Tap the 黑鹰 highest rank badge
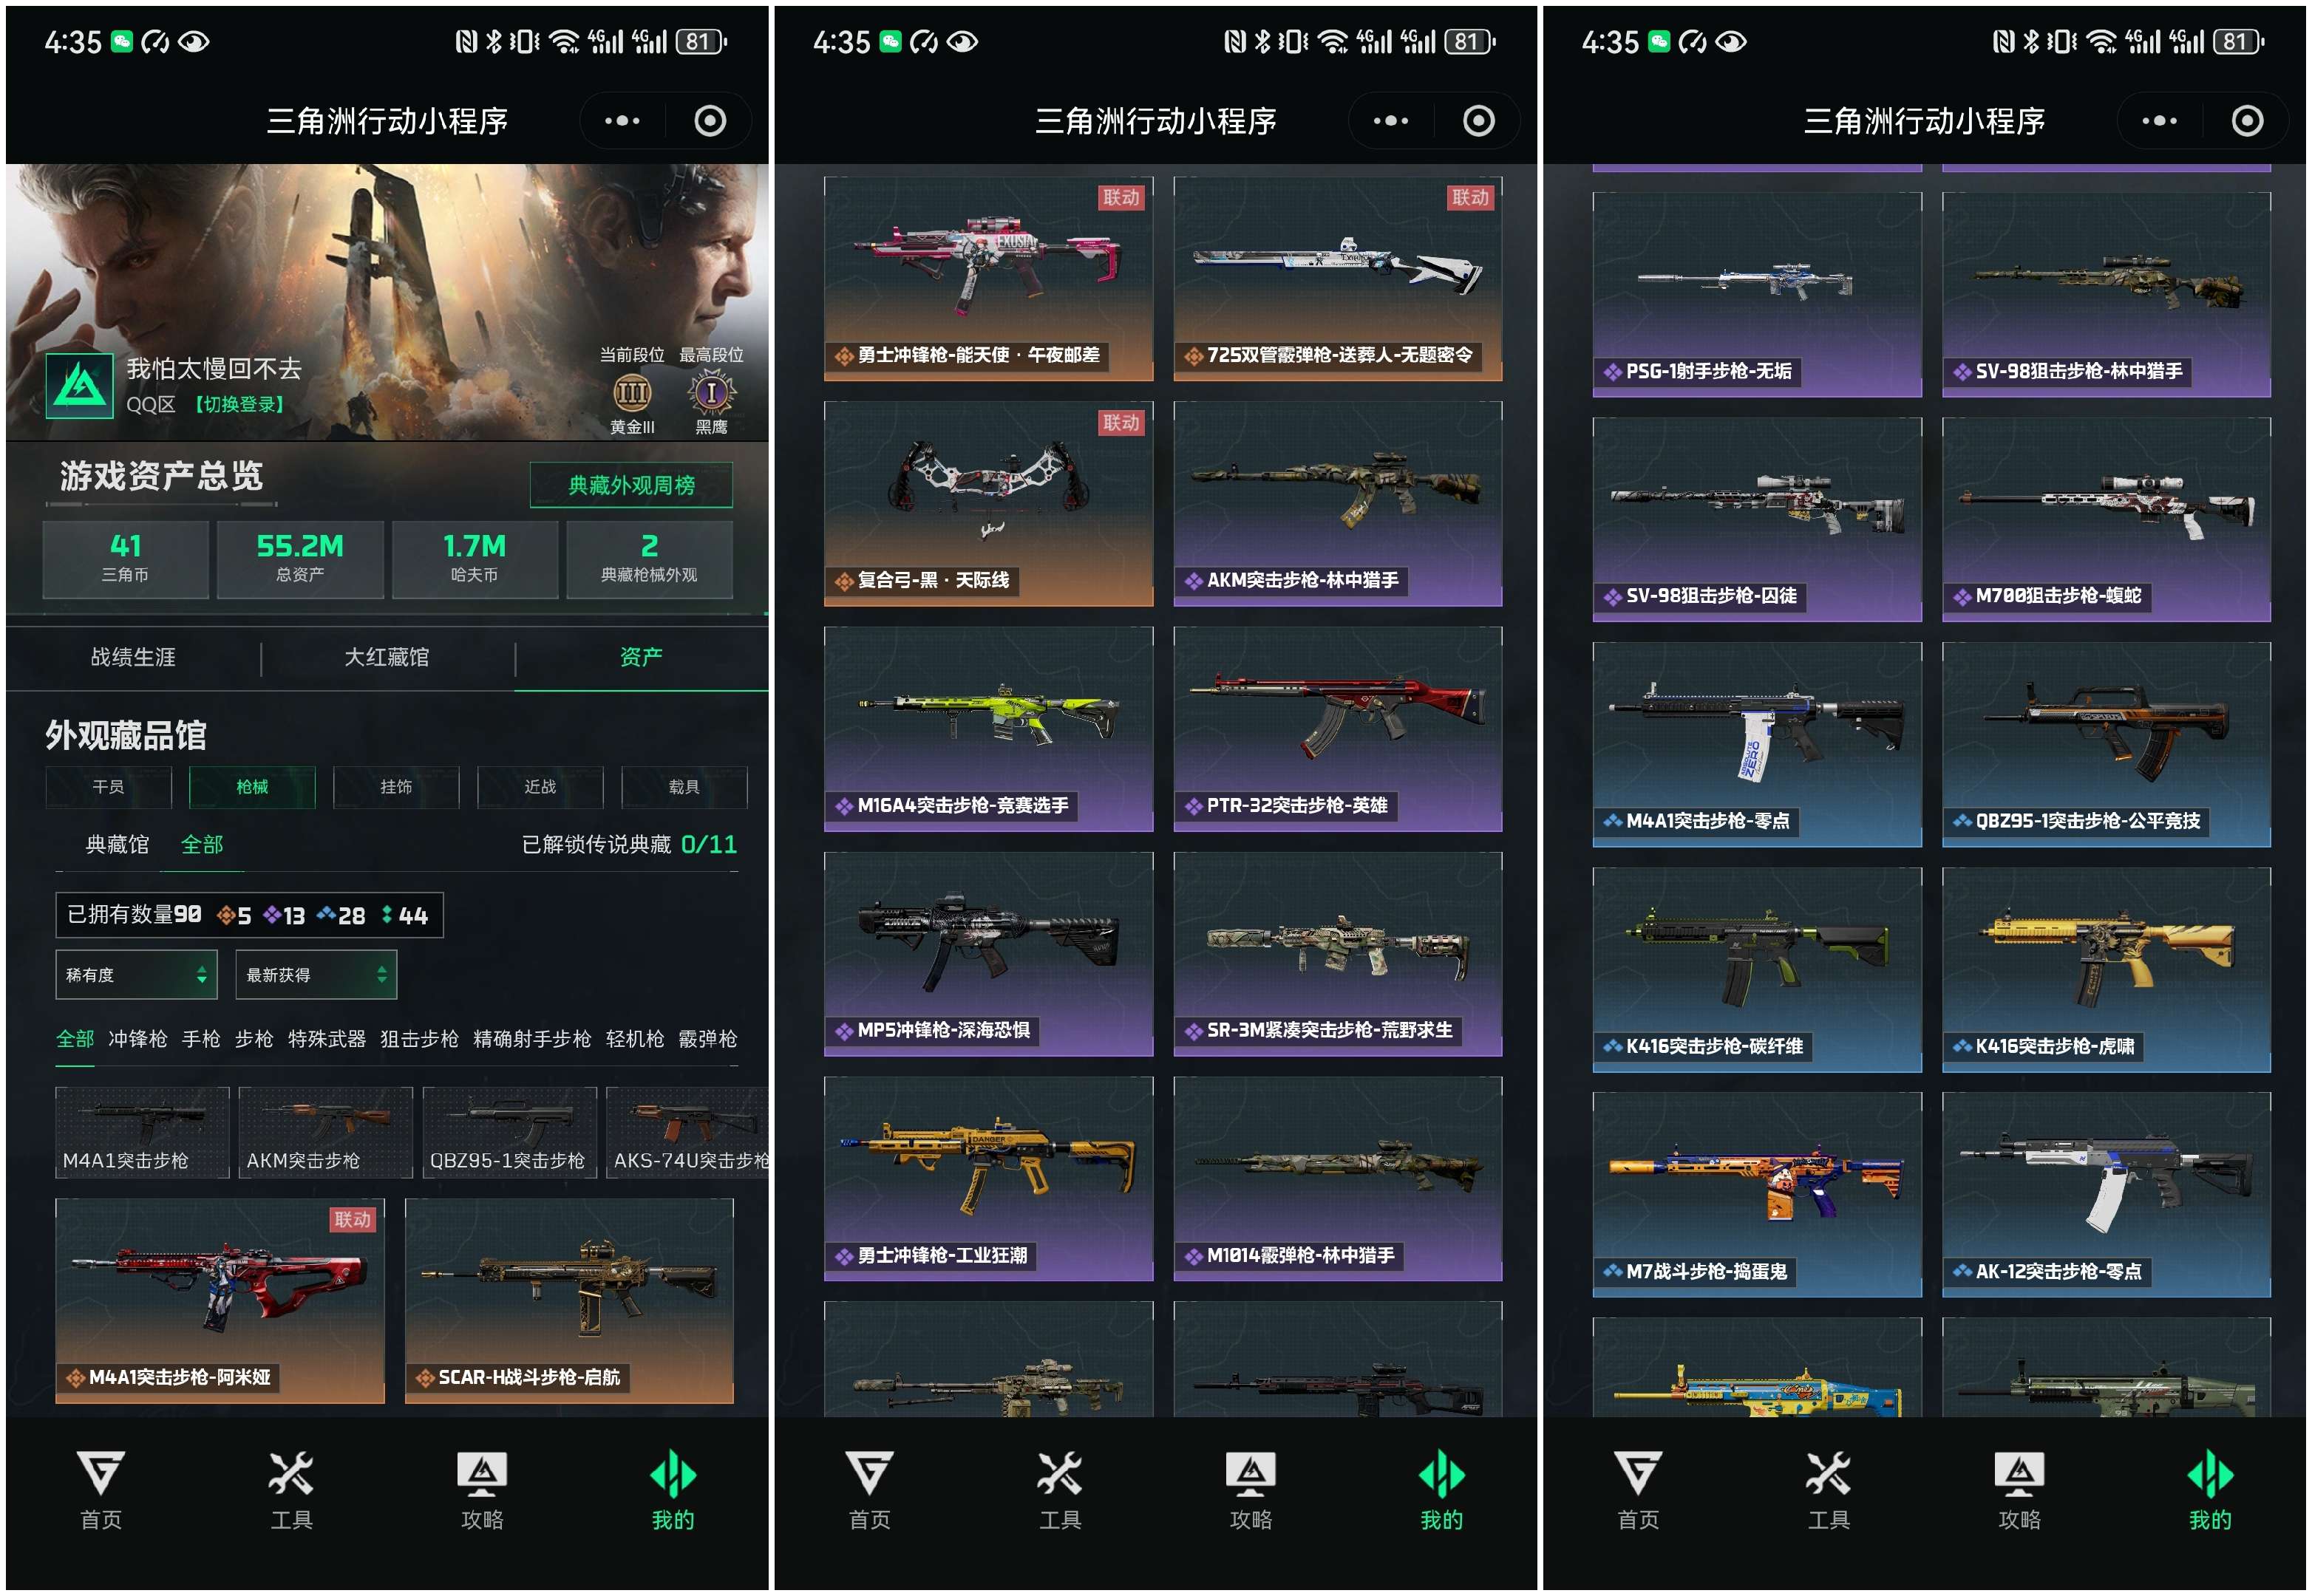This screenshot has height=1596, width=2312. click(711, 392)
